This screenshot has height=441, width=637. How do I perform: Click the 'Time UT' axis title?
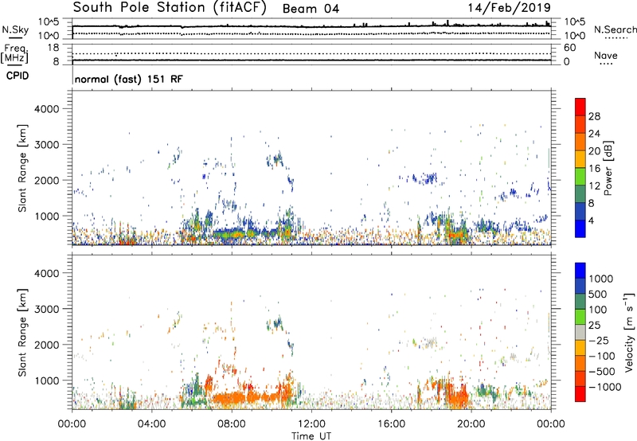(x=311, y=435)
